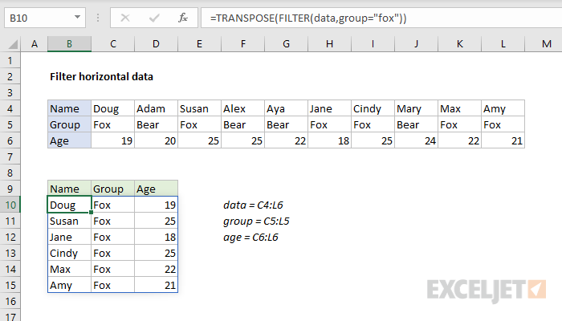Click the Name Box showing B10
562x321 pixels.
click(45, 18)
